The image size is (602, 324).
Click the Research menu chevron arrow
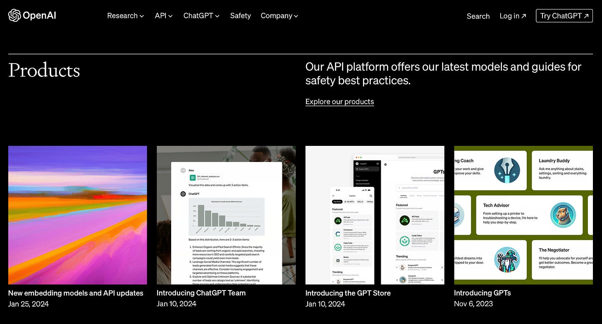142,16
